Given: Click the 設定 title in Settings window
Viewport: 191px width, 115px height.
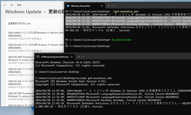Looking at the screenshot, I should [19, 5].
